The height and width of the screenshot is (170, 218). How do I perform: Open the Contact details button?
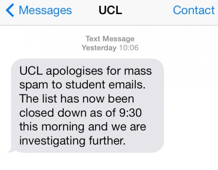pos(194,10)
